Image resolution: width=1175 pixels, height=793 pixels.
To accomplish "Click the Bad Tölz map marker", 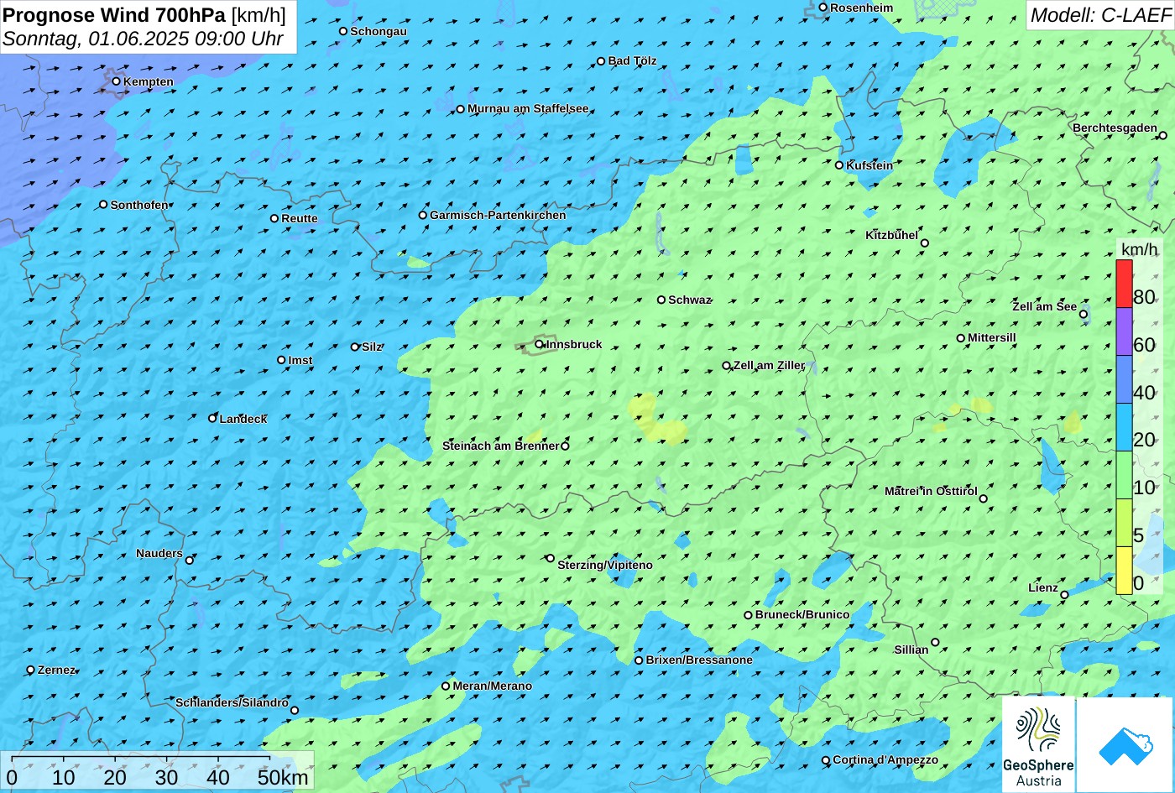I will [601, 60].
